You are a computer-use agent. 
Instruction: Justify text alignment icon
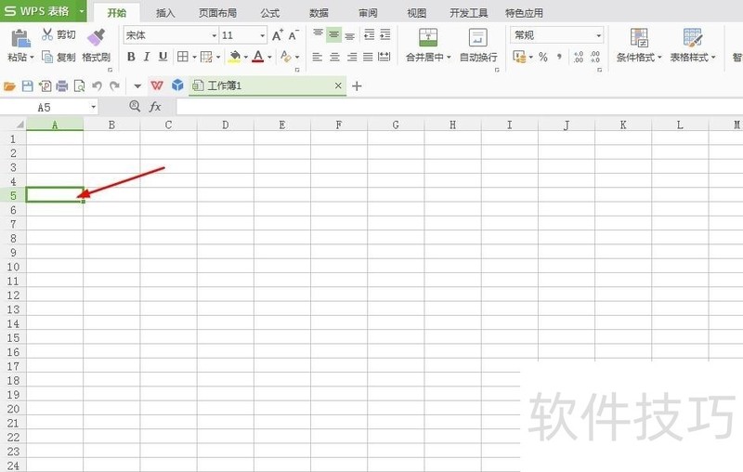[368, 57]
